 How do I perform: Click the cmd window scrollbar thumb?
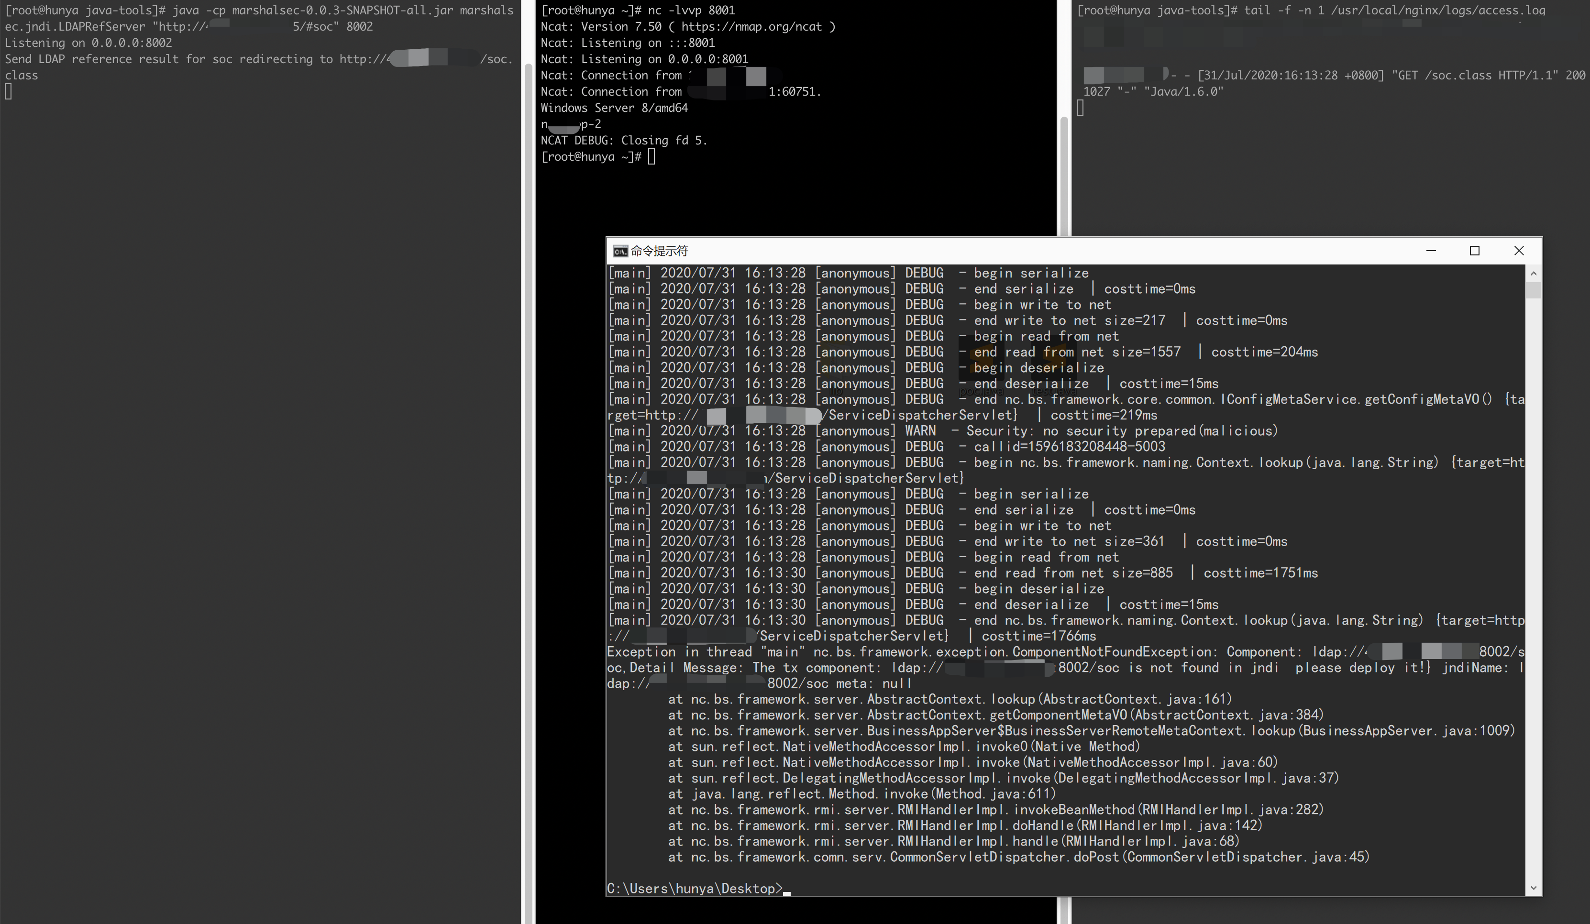(x=1533, y=290)
